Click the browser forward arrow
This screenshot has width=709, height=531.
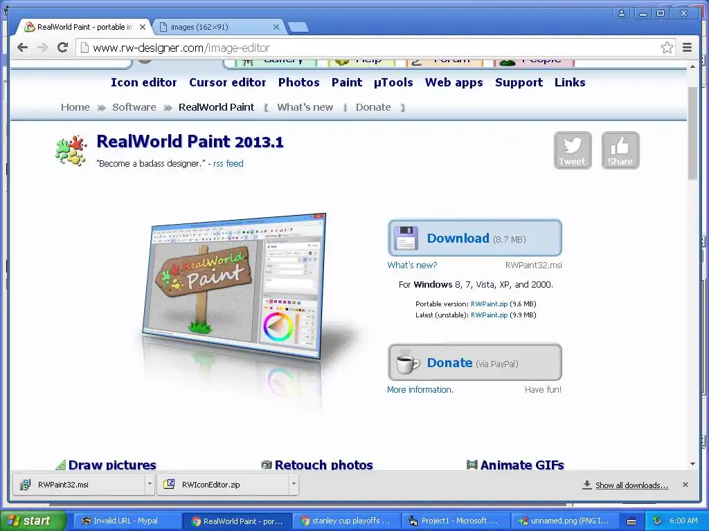pyautogui.click(x=42, y=48)
